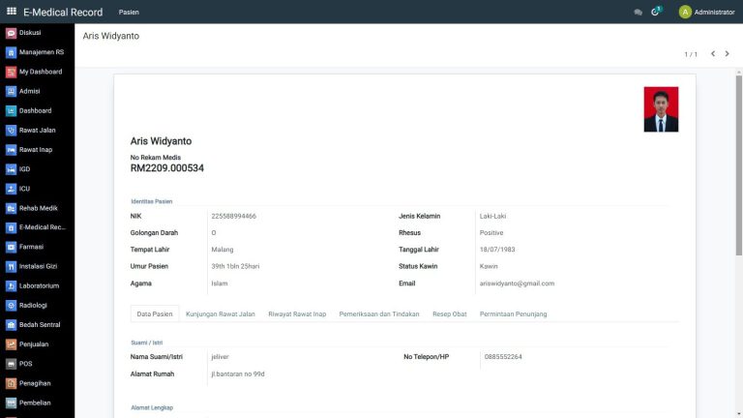Open the apps grid menu icon
Screen dimensions: 743x418
coord(12,12)
